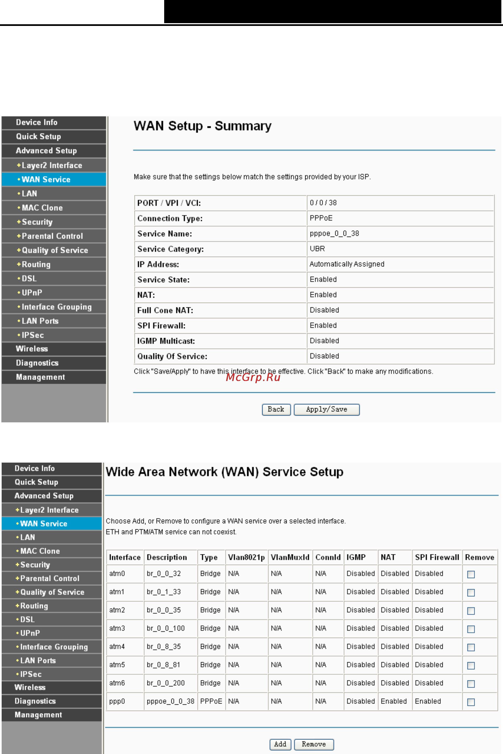
Task: Open LAN in the upper sidebar
Action: [x=53, y=194]
